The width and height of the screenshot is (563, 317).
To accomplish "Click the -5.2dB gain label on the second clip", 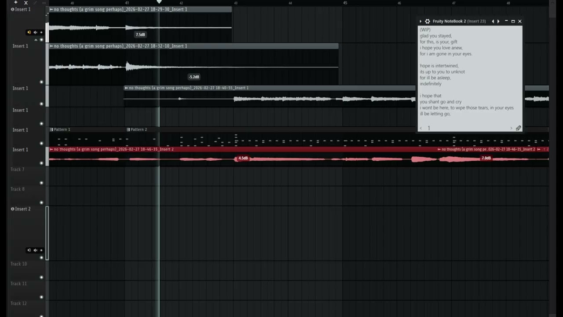I will 194,77.
